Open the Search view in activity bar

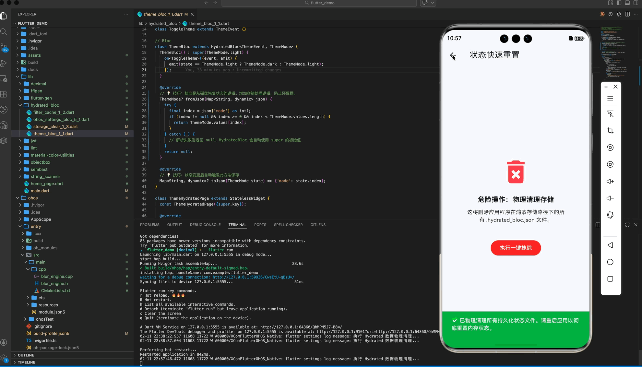point(4,32)
